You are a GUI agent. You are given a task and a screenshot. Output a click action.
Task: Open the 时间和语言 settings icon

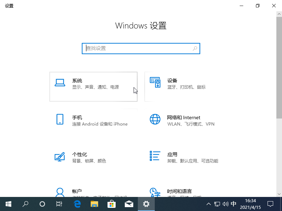click(x=155, y=192)
